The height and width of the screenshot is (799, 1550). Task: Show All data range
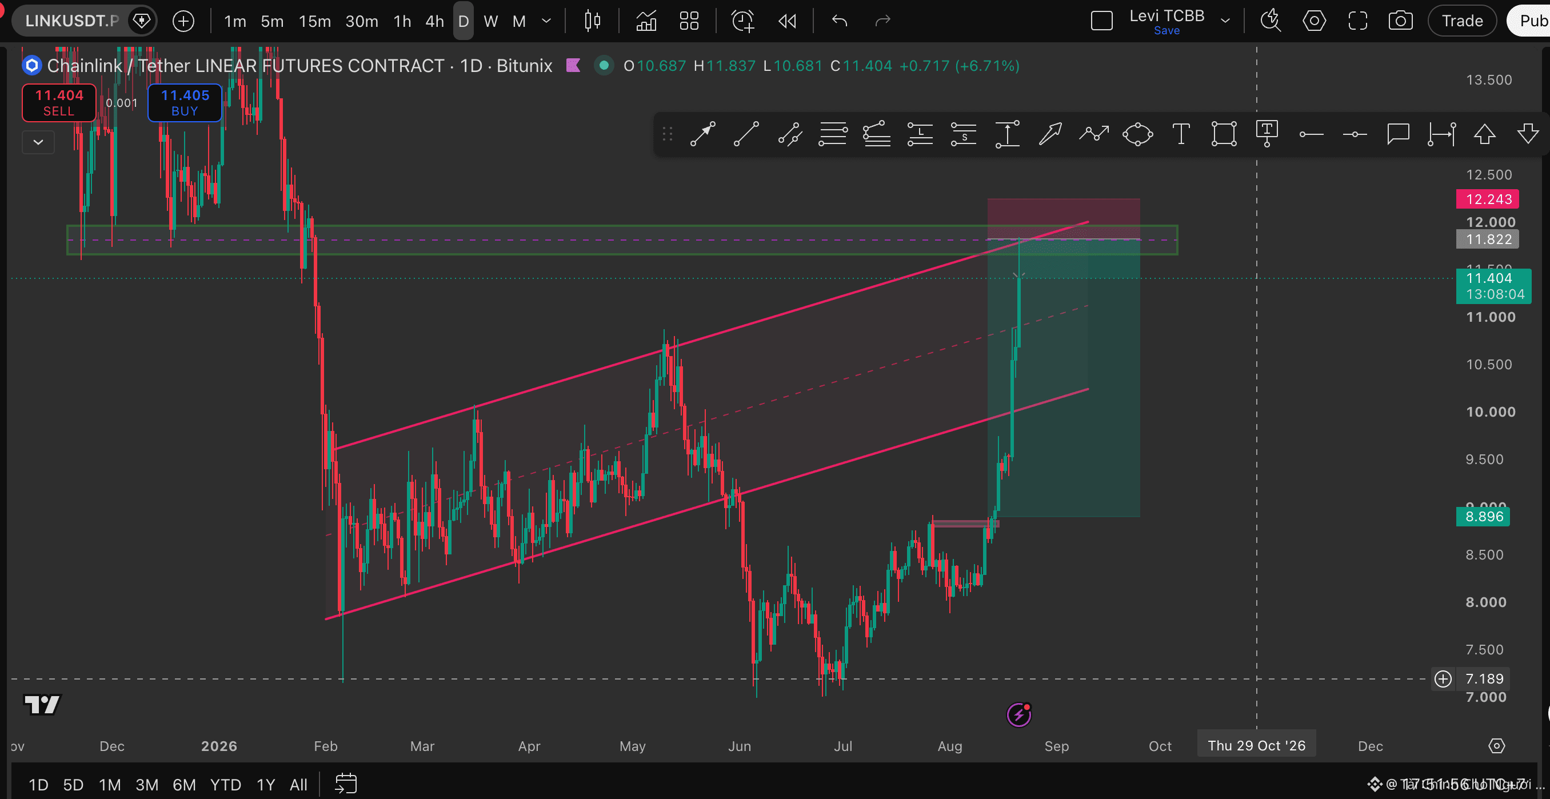(x=298, y=785)
